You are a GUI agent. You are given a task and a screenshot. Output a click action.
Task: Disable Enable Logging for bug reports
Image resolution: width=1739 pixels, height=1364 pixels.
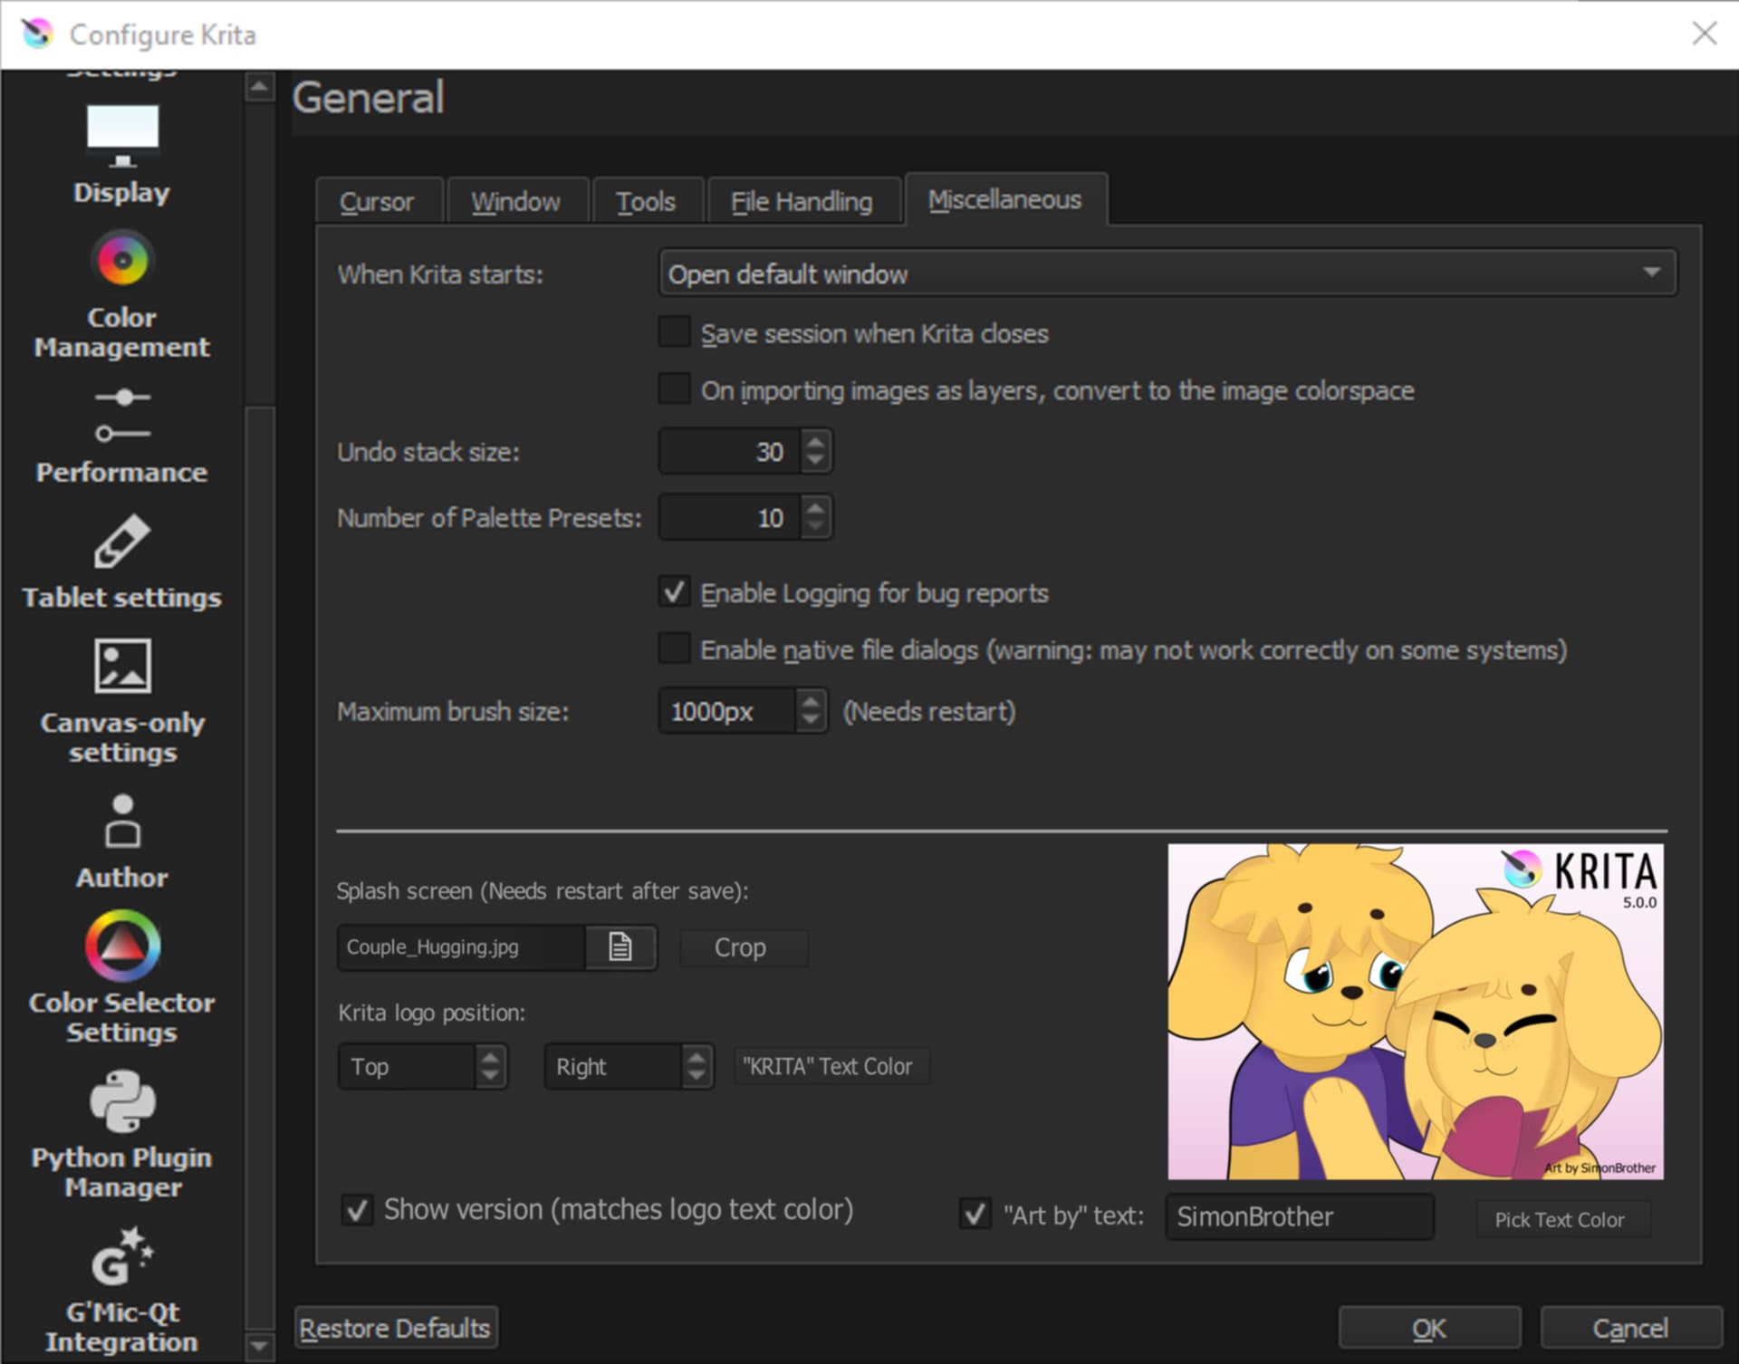pos(674,592)
